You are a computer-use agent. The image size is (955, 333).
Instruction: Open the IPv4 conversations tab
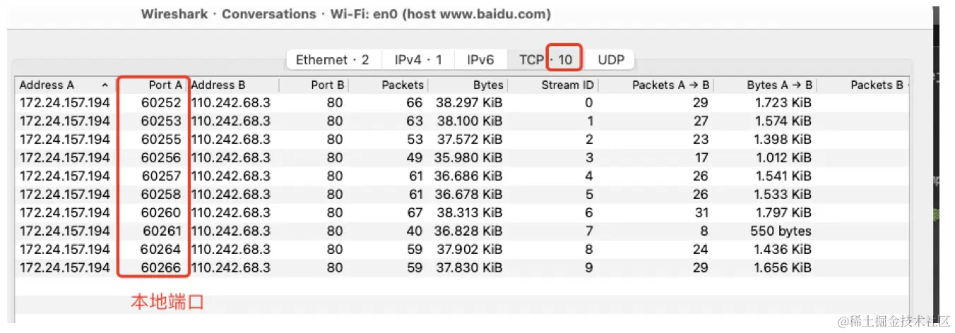(418, 60)
